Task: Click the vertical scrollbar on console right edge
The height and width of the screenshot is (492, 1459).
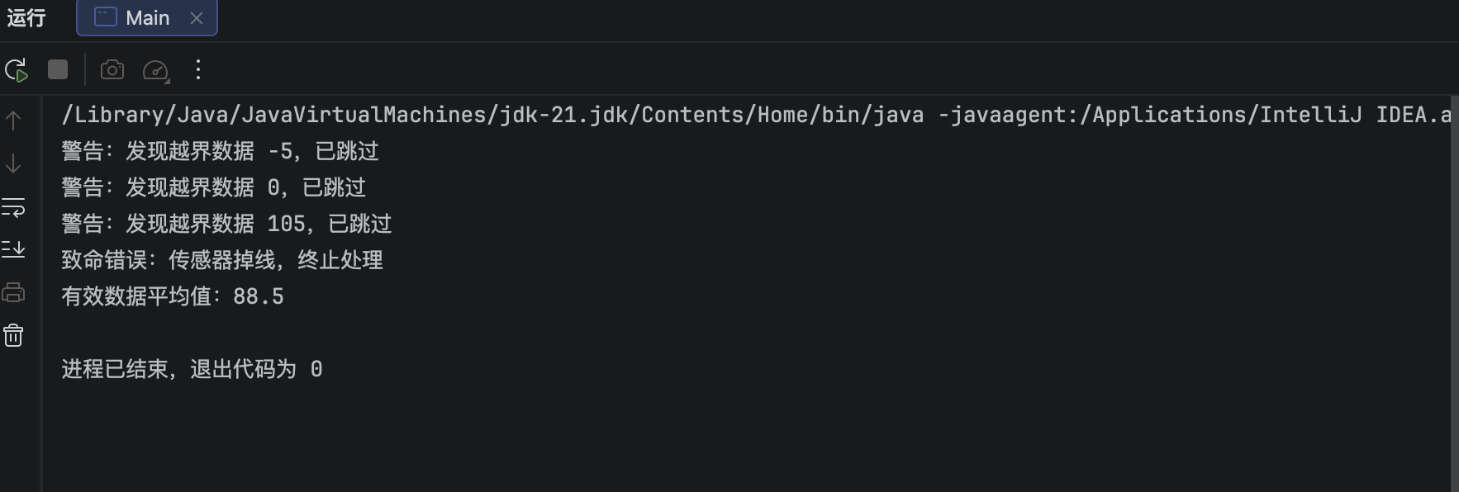Action: pyautogui.click(x=1453, y=289)
